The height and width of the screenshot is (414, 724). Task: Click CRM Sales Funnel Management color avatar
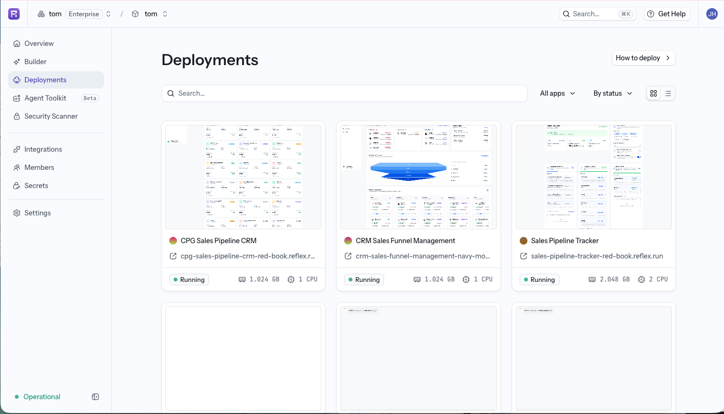point(348,241)
